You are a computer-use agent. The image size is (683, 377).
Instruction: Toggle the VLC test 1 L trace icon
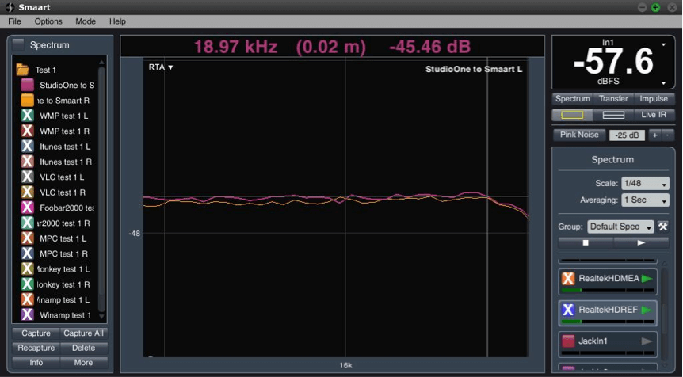tap(27, 177)
